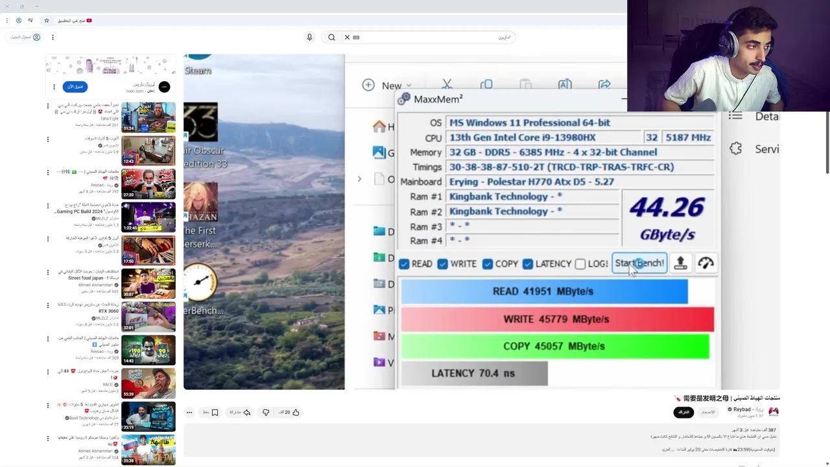The height and width of the screenshot is (467, 830).
Task: Click the MaxxMem speedometer gauge icon
Action: (705, 263)
